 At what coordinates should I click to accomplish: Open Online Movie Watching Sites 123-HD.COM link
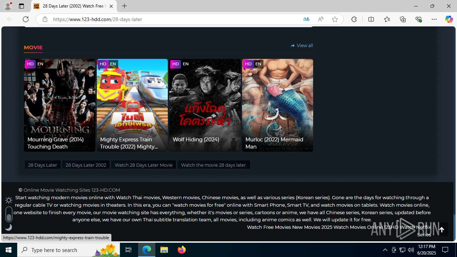point(72,190)
